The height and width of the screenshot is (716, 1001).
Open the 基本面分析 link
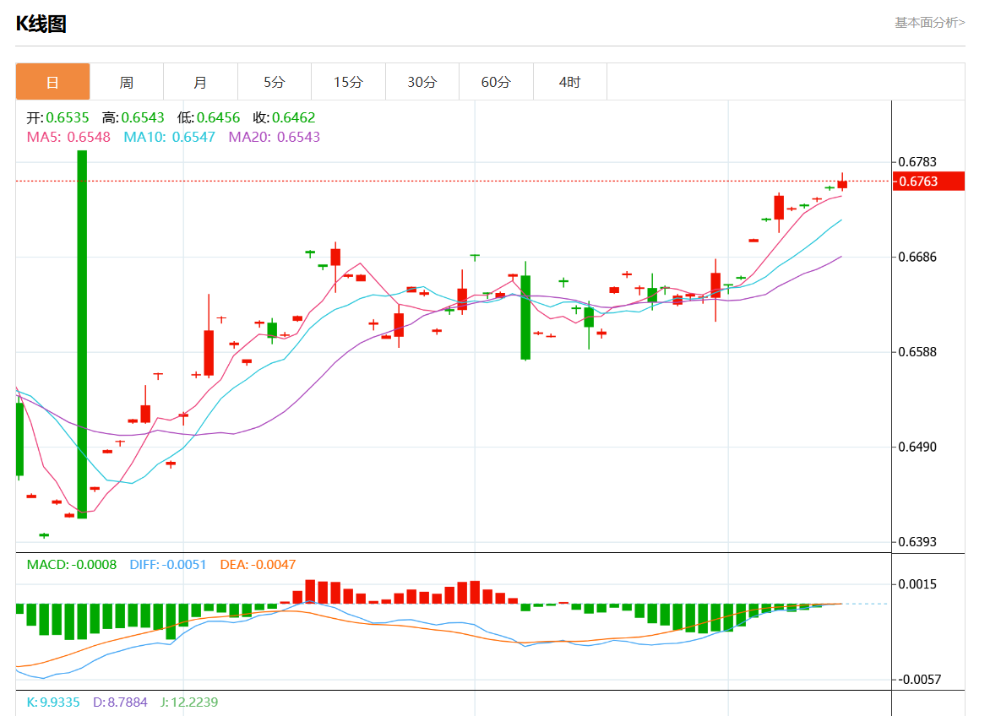point(929,22)
